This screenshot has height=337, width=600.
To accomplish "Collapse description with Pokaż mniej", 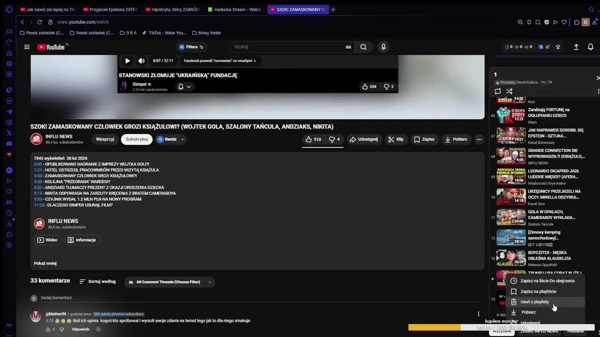I will 45,263.
